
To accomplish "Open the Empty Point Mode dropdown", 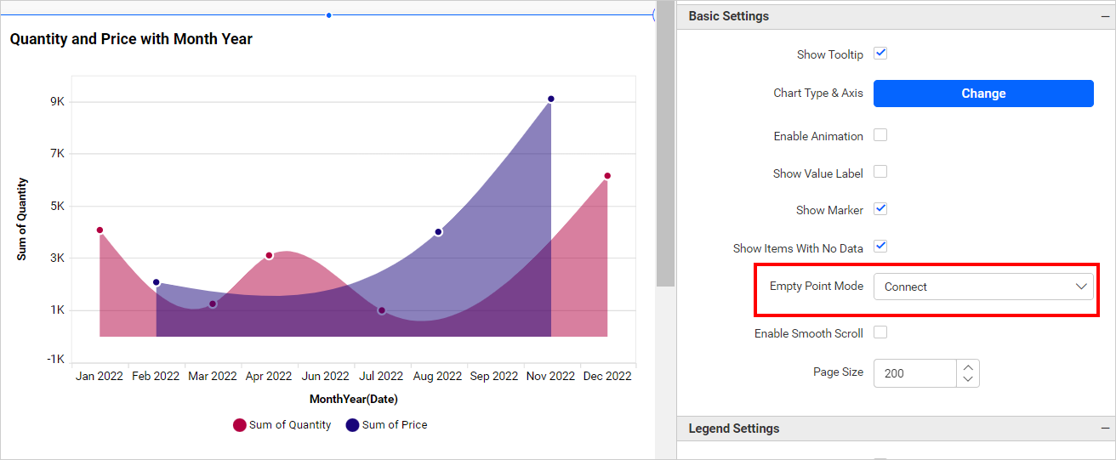I will pos(983,287).
